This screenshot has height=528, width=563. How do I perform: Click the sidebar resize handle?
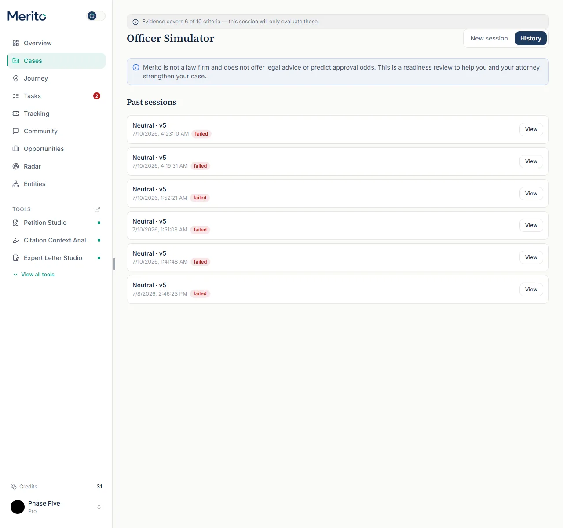(x=114, y=264)
